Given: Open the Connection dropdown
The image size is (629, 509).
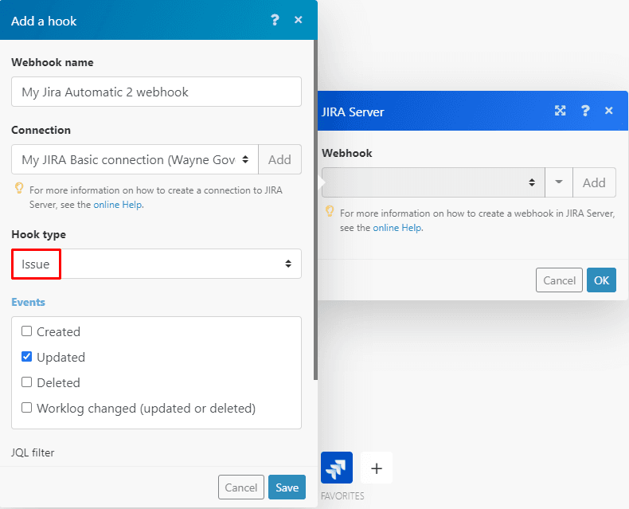Looking at the screenshot, I should [135, 159].
